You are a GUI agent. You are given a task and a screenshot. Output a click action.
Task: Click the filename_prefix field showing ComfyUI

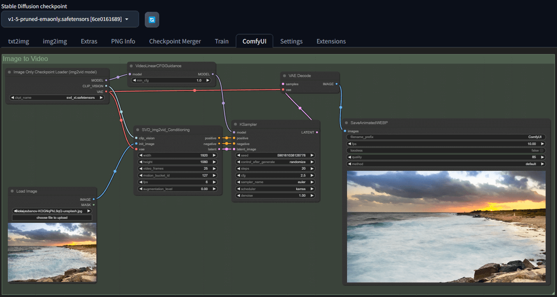tap(446, 137)
